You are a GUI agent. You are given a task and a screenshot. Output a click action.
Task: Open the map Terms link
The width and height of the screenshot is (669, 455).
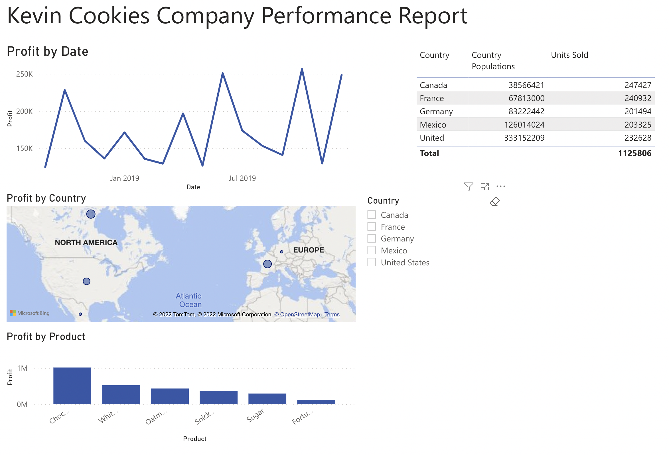pos(332,314)
